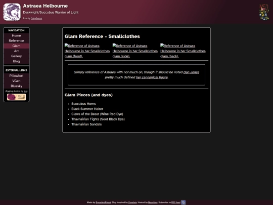Image resolution: width=273 pixels, height=205 pixels.
Task: Open the 'Blog inspired by' footer link
Action: [132, 202]
